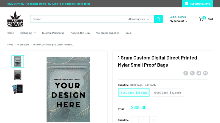Viewport: 220px width, 123px height.
Task: Decrease quantity with the minus button
Action: [x=135, y=120]
